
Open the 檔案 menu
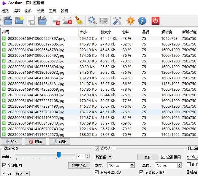pyautogui.click(x=5, y=11)
